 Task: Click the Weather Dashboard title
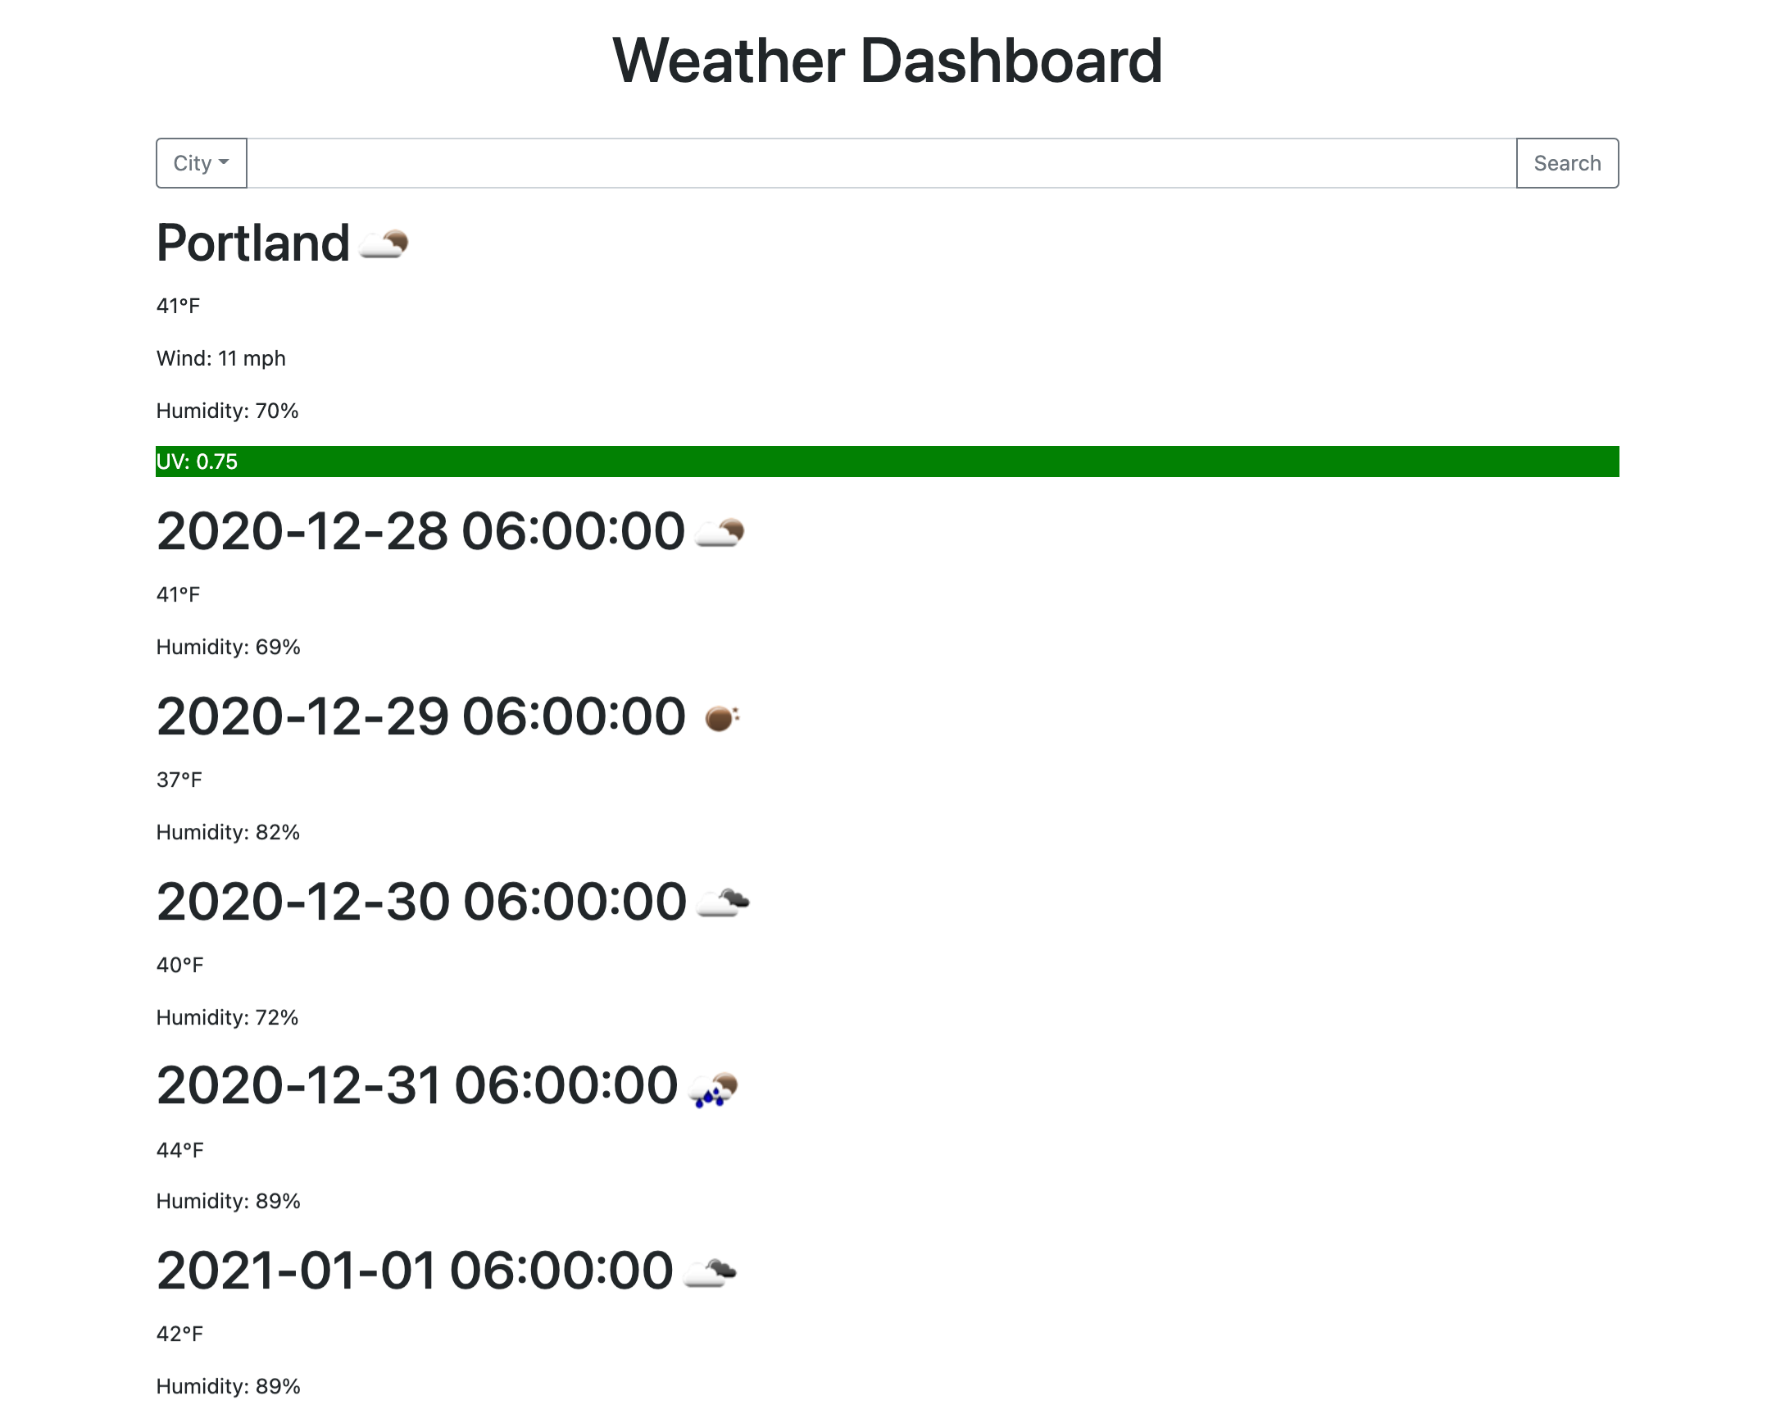887,61
